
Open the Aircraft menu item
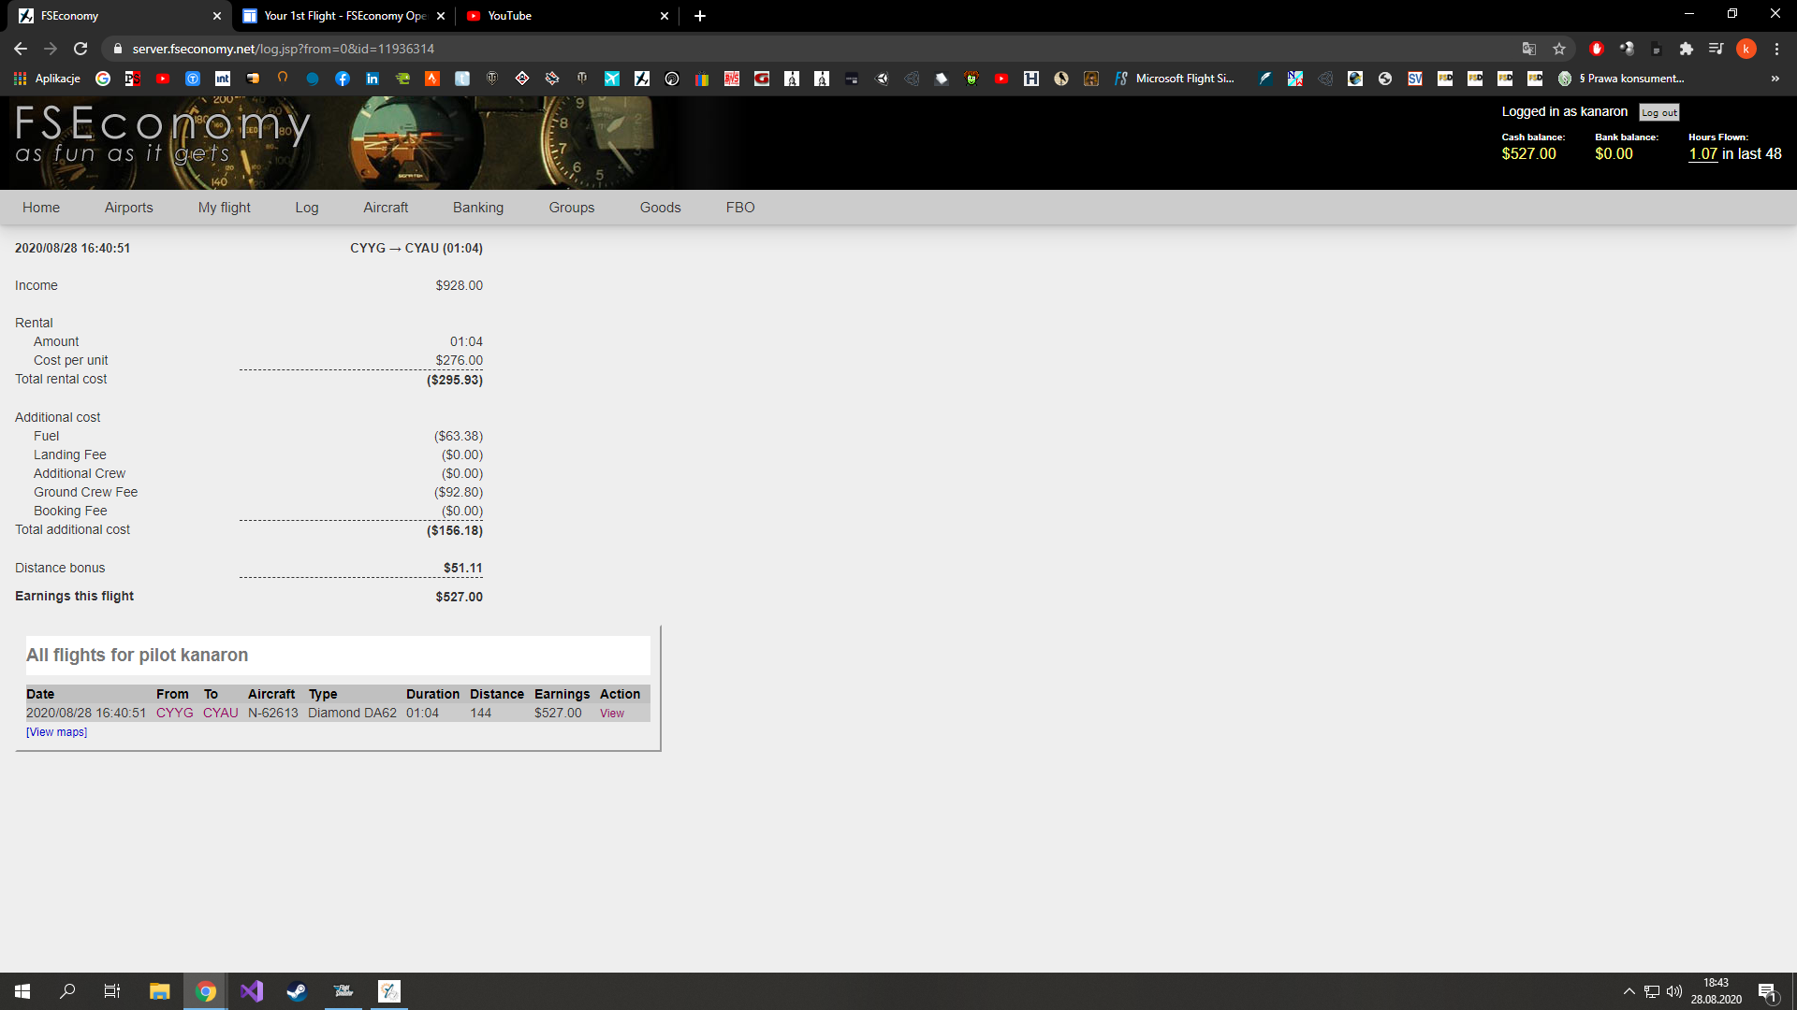tap(386, 208)
